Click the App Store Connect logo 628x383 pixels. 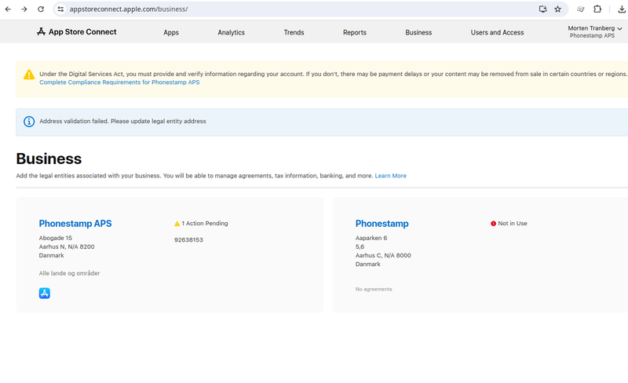[41, 31]
